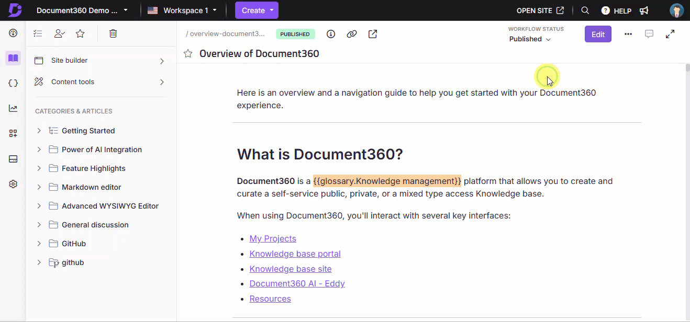The image size is (690, 322).
Task: Open the Analytics chart icon
Action: 13,108
